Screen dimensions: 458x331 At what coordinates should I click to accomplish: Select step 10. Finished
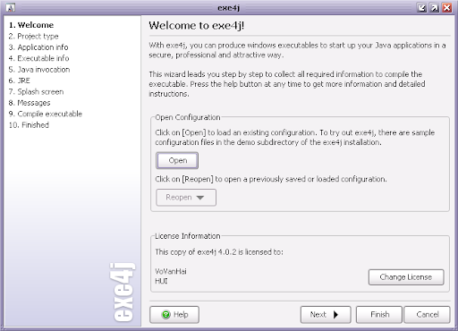pos(29,125)
